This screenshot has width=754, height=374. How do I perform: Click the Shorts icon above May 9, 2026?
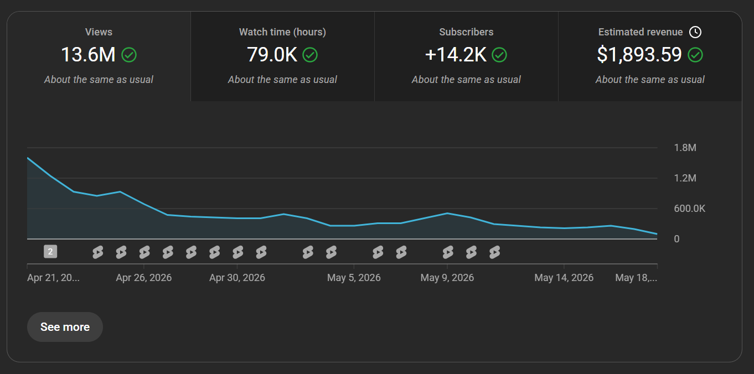tap(447, 252)
